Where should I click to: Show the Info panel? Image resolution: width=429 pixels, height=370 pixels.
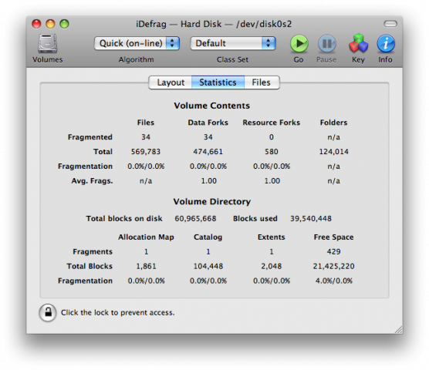coord(386,43)
